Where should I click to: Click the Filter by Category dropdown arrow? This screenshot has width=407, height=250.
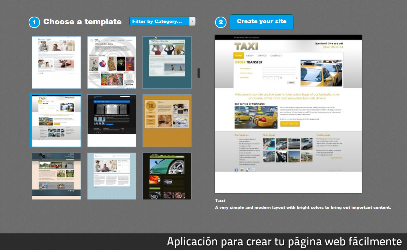192,21
